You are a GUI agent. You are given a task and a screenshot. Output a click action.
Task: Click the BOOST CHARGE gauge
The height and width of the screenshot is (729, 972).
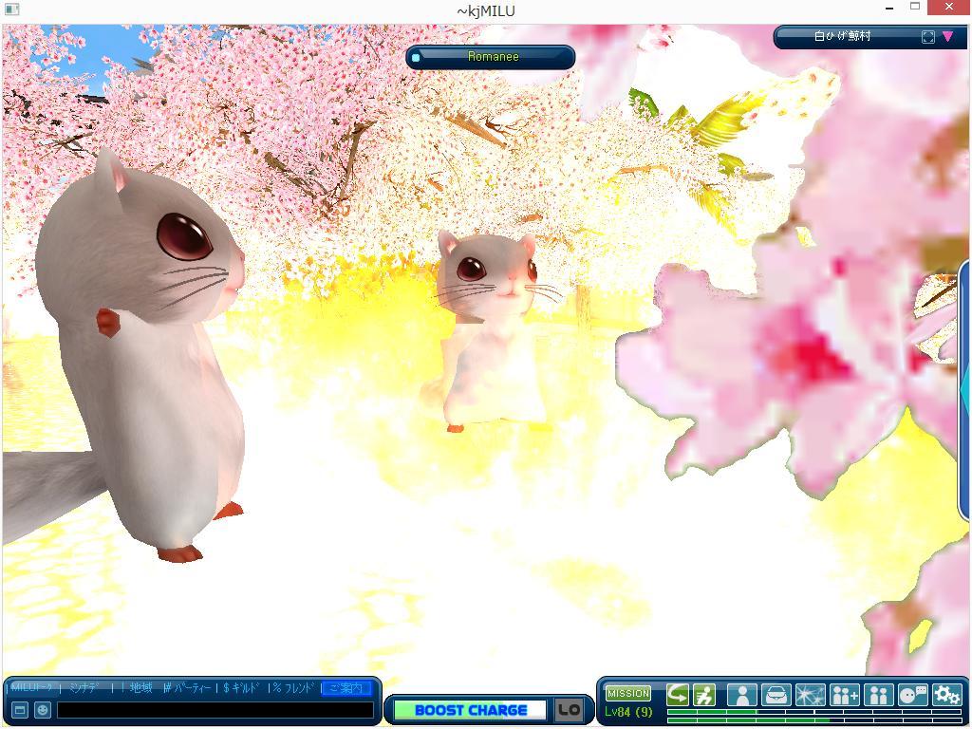point(470,710)
